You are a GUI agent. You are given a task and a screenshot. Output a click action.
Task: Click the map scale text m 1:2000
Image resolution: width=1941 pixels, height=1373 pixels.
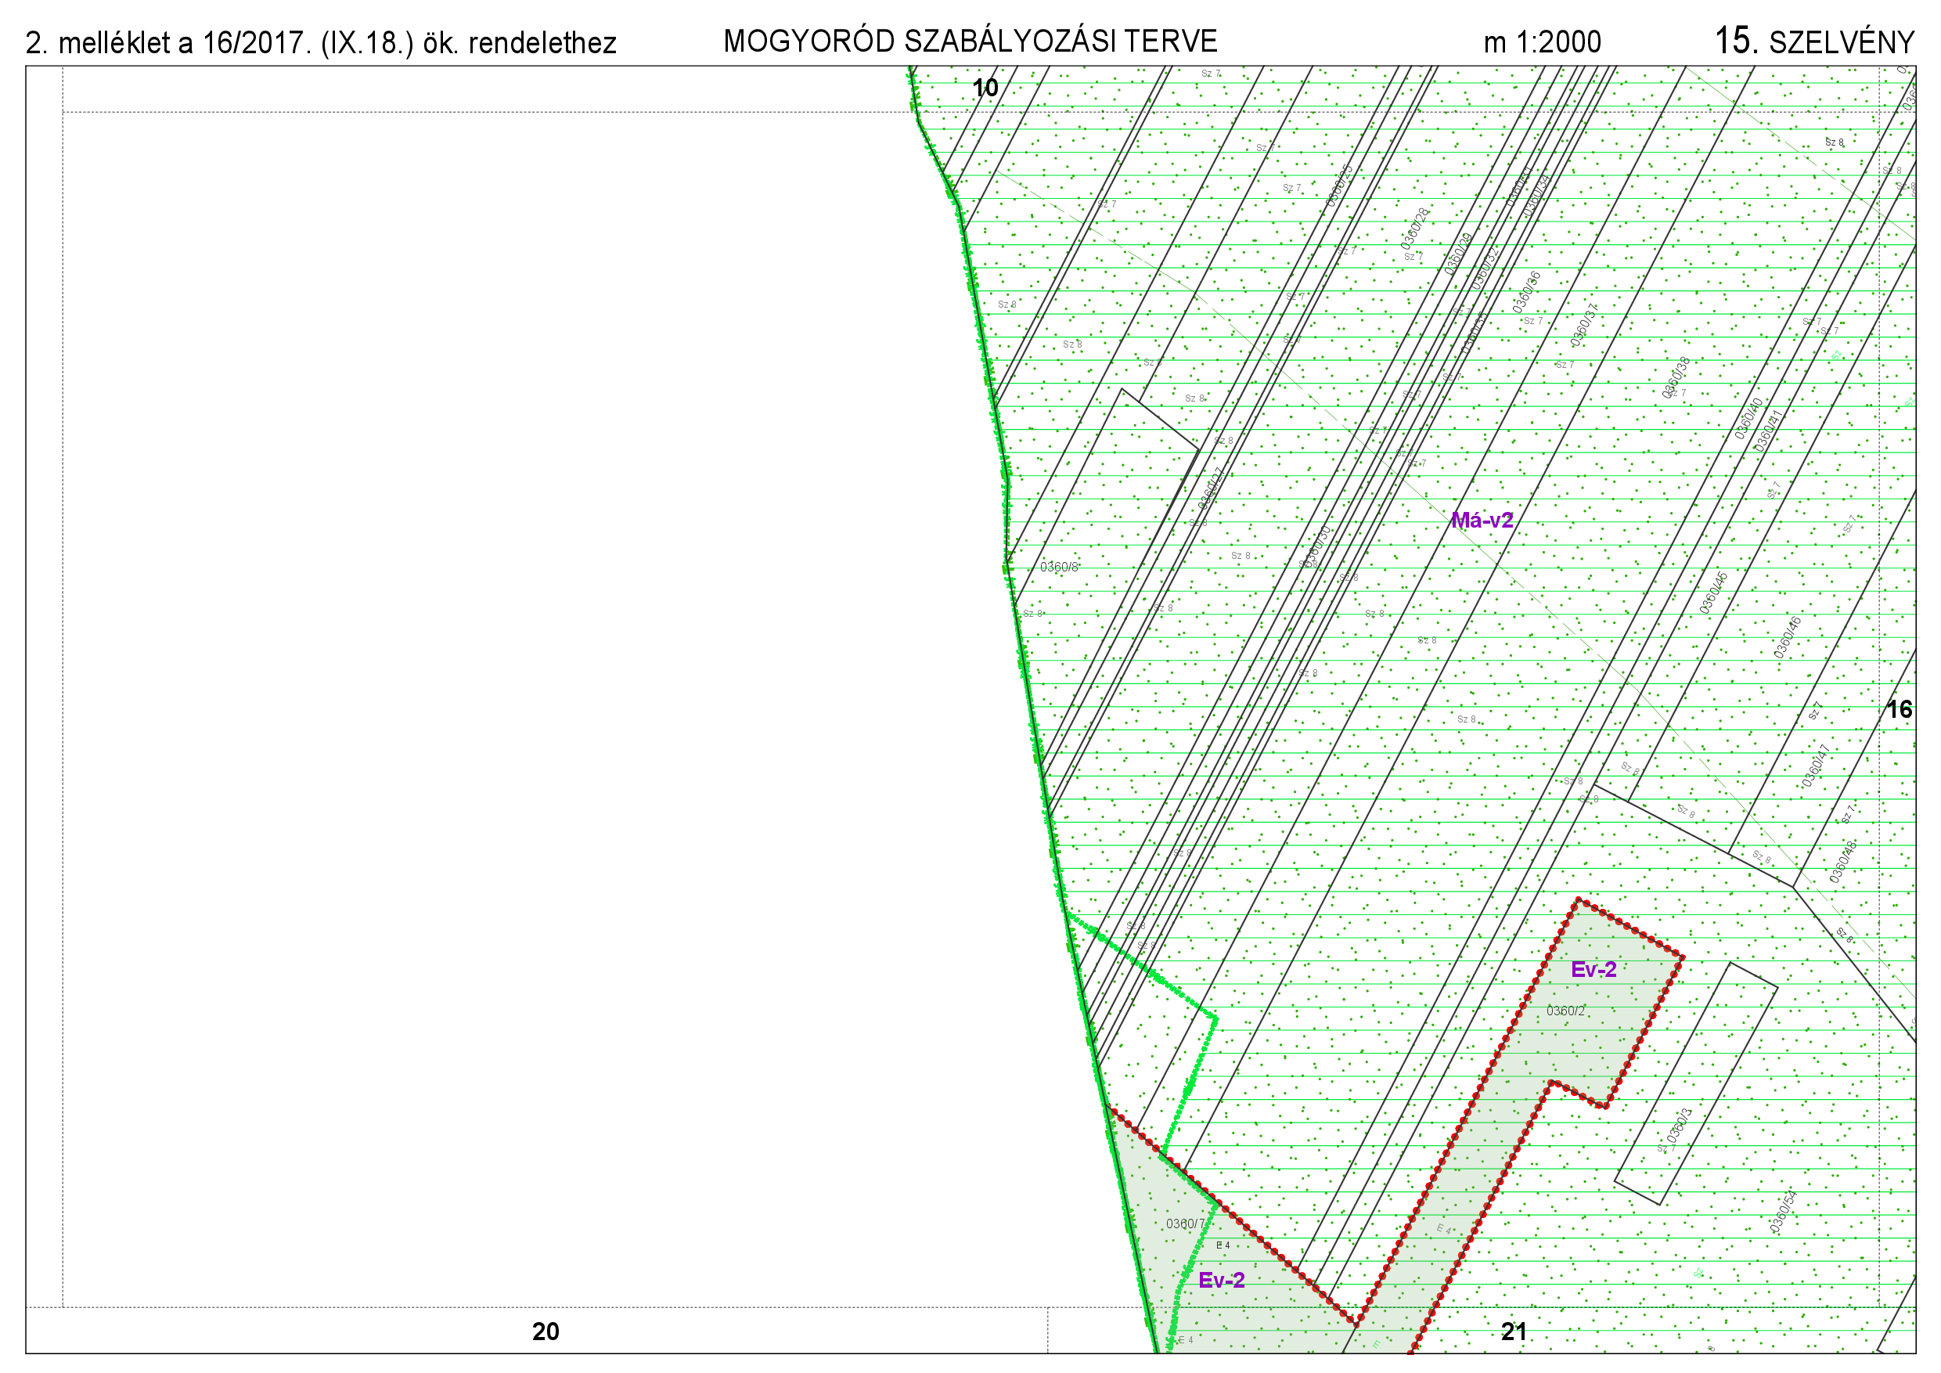pos(1541,42)
